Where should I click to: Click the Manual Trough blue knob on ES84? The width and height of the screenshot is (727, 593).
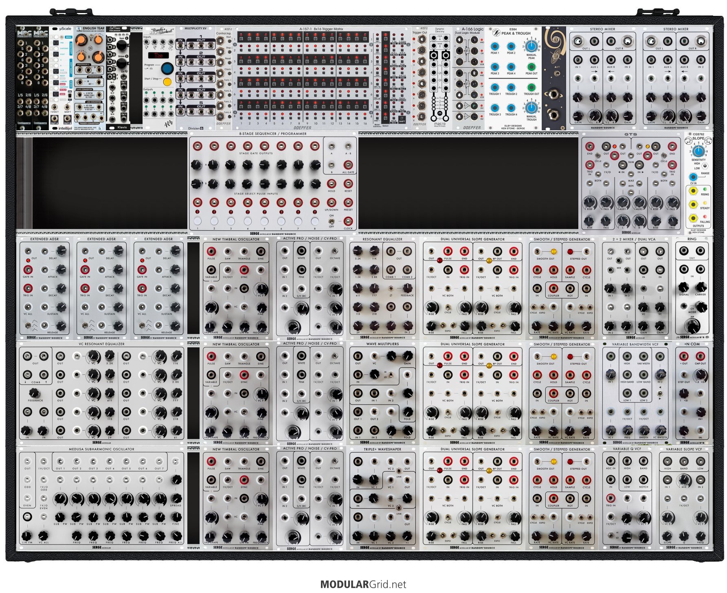point(531,107)
